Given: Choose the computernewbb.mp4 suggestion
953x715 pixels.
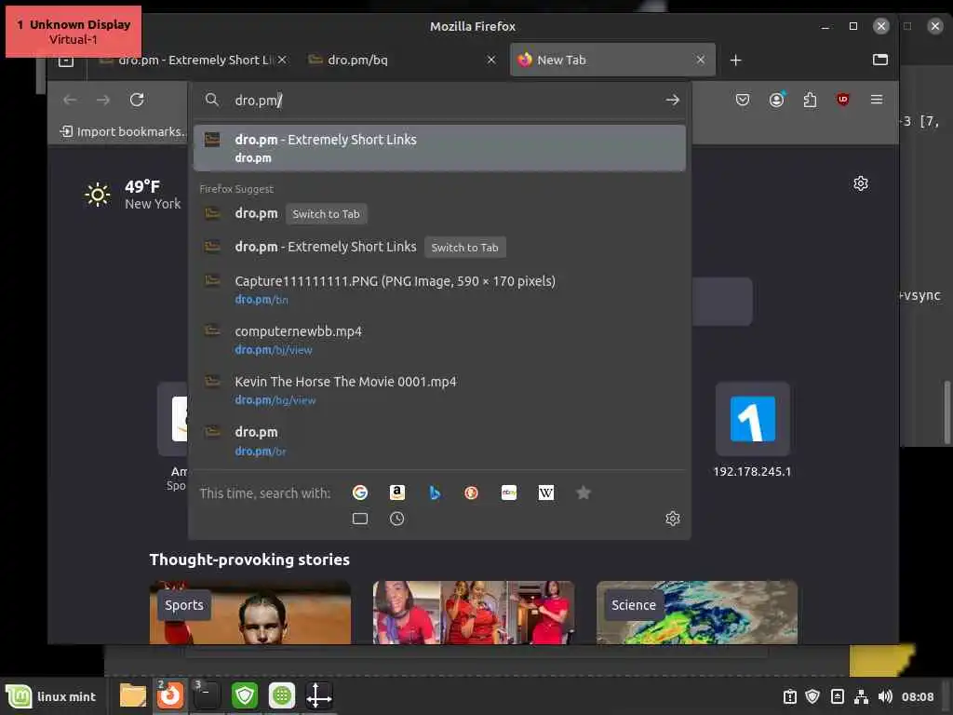Looking at the screenshot, I should (439, 340).
